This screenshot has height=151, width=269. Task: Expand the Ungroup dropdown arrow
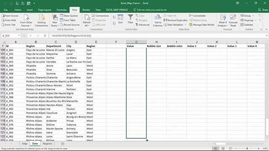(x=256, y=20)
